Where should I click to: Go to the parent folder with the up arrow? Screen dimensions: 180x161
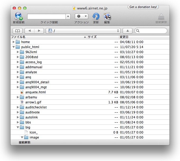[128, 31]
